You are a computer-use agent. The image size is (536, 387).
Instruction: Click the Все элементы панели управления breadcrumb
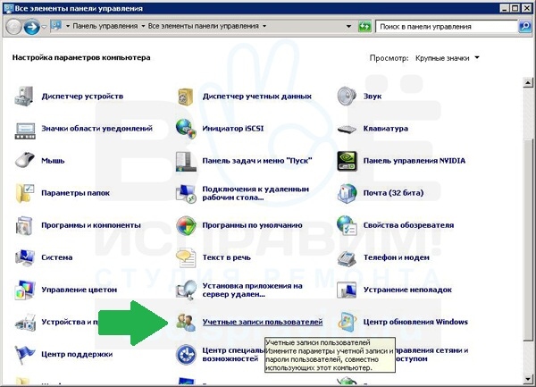point(204,26)
